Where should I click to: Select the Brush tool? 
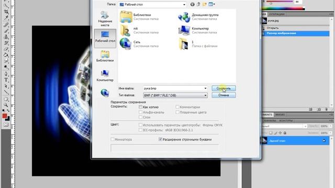(x=6, y=31)
